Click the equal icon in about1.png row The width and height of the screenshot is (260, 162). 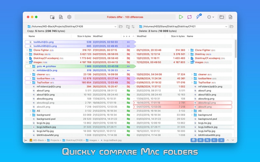(128, 91)
